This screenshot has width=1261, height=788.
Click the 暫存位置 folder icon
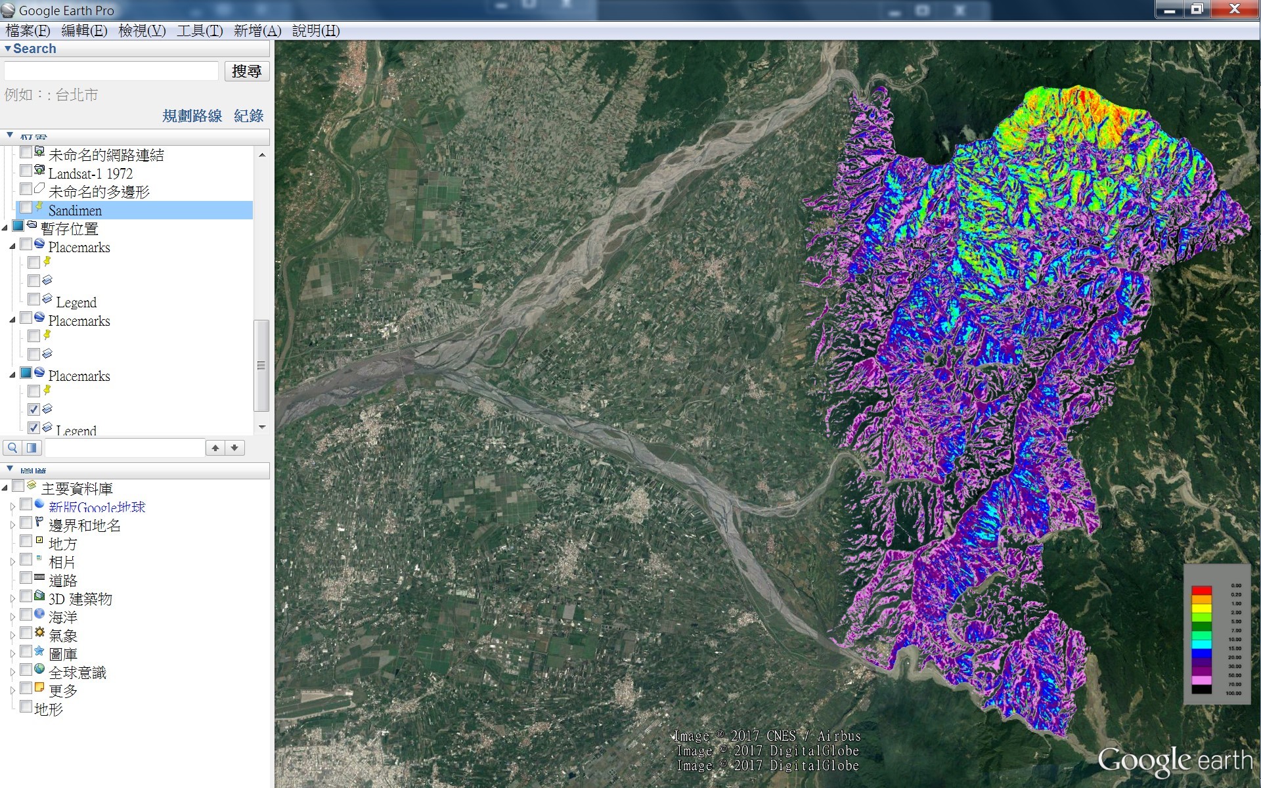(x=32, y=226)
